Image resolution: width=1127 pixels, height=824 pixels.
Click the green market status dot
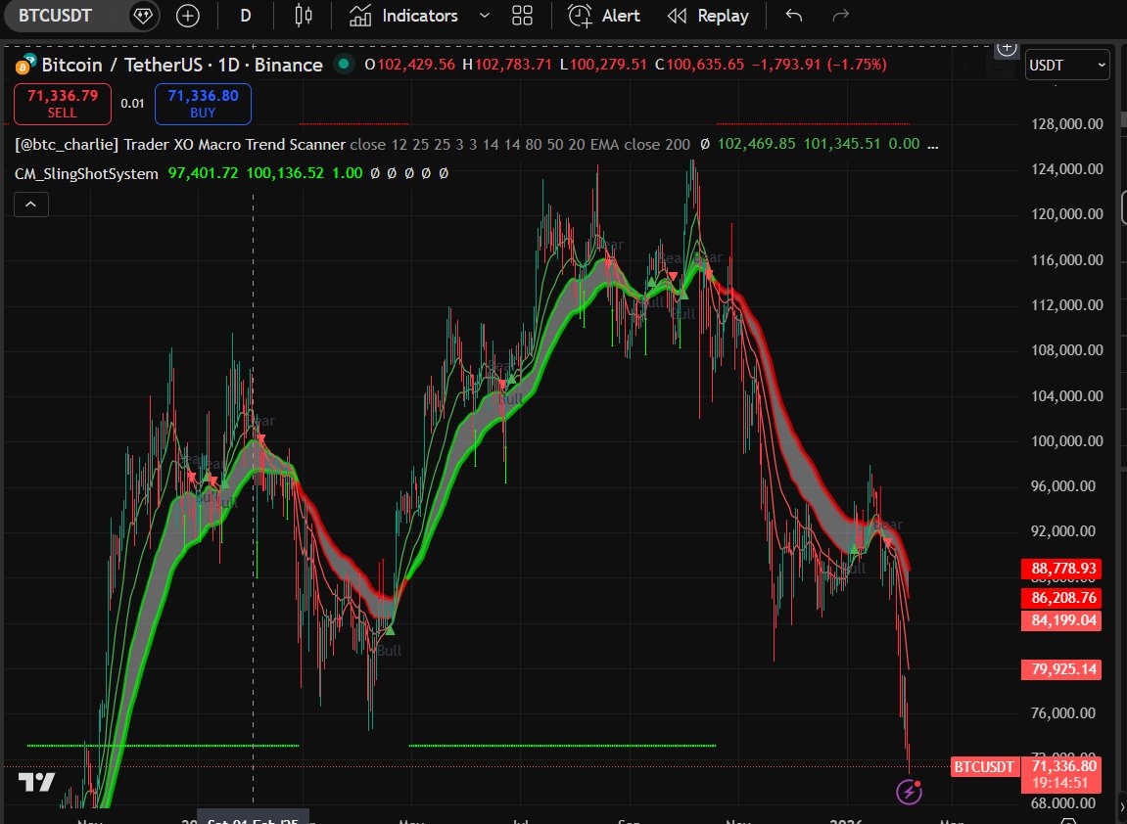pos(344,64)
